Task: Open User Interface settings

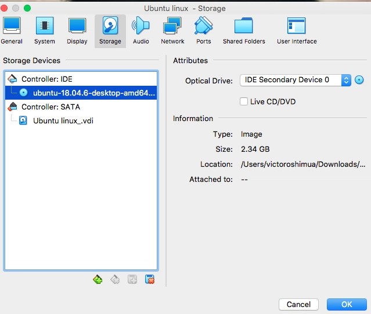Action: (296, 30)
